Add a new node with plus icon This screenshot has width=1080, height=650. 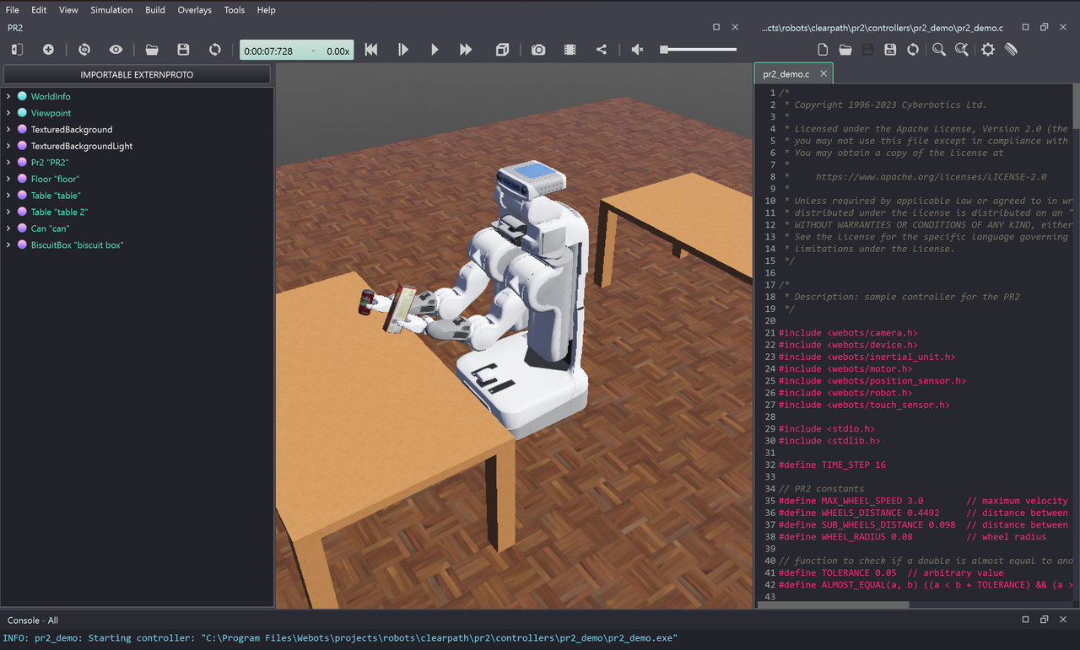(48, 50)
